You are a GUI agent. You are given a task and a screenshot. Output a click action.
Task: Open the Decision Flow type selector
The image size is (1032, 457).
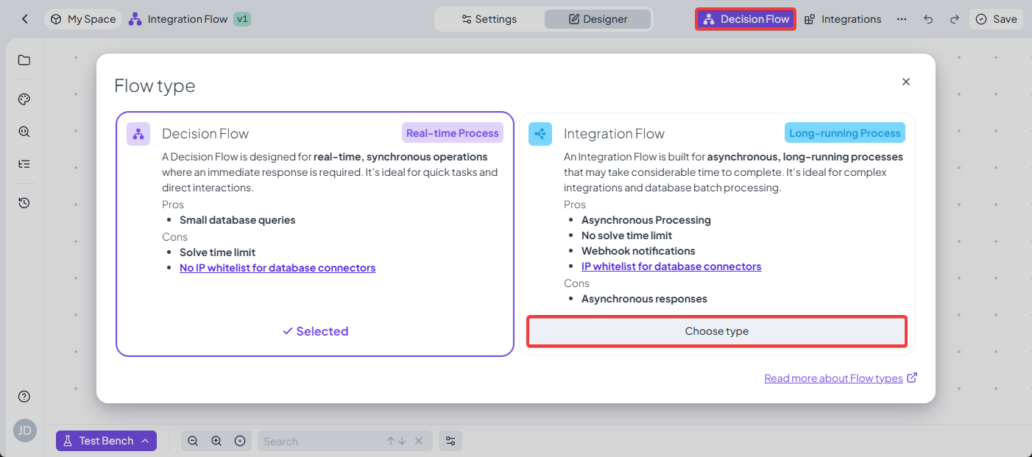coord(746,19)
